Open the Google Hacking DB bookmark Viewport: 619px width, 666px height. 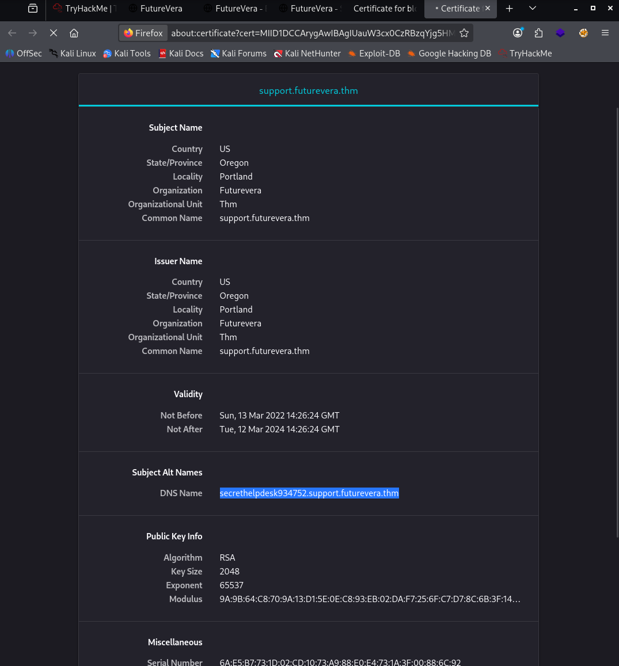point(449,54)
